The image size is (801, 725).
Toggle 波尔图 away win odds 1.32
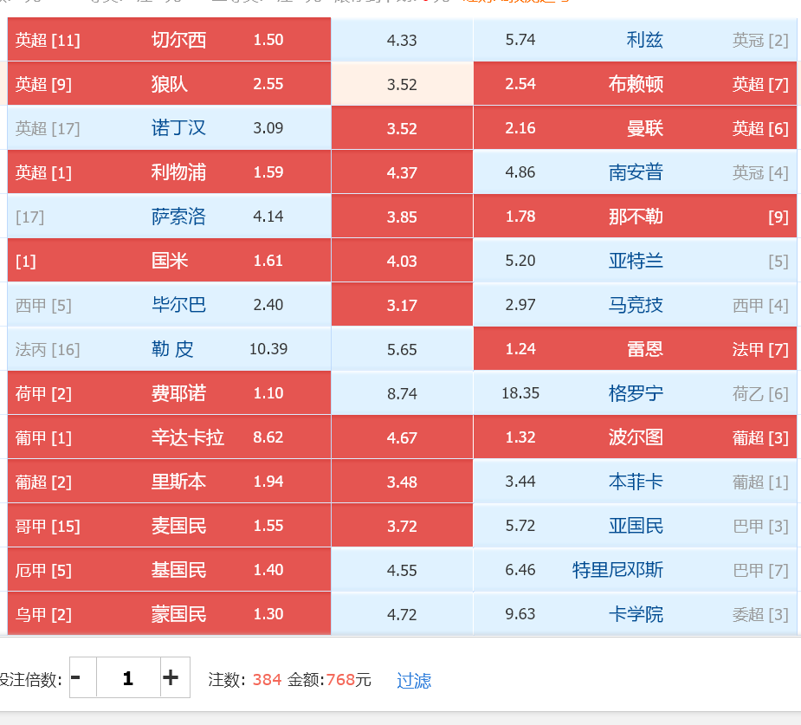coord(635,437)
